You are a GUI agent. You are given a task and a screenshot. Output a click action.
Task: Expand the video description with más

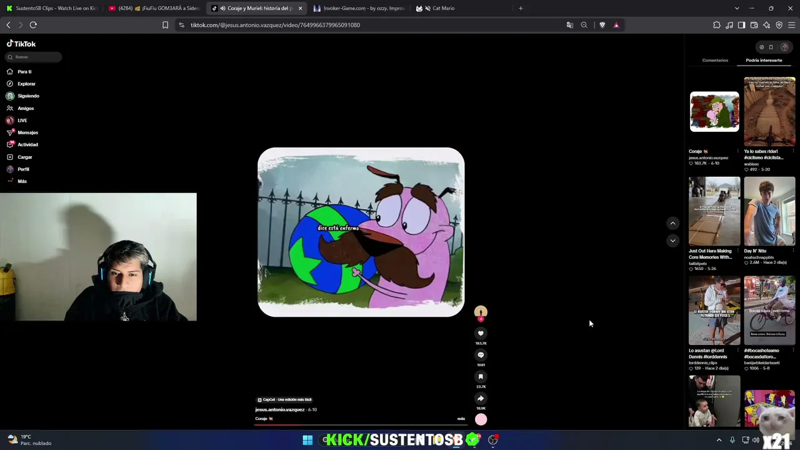461,419
